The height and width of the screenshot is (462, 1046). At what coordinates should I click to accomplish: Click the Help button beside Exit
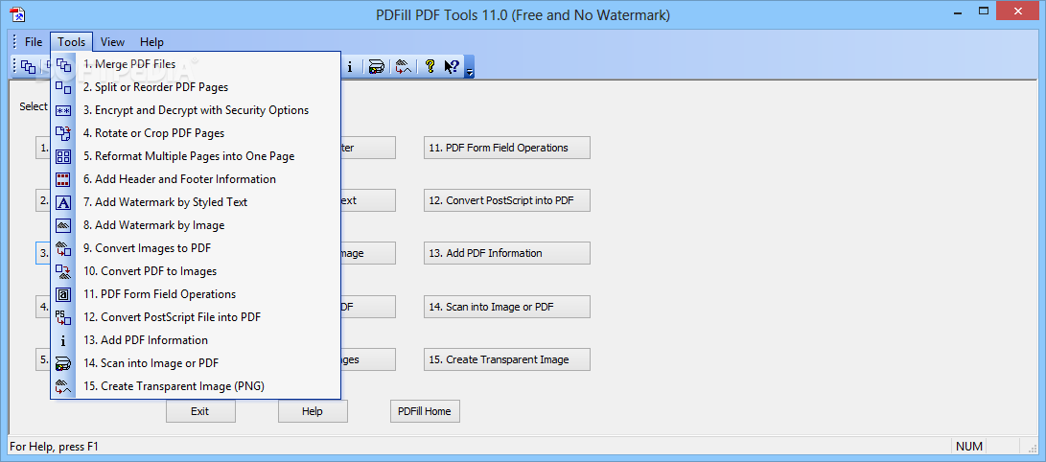click(313, 411)
